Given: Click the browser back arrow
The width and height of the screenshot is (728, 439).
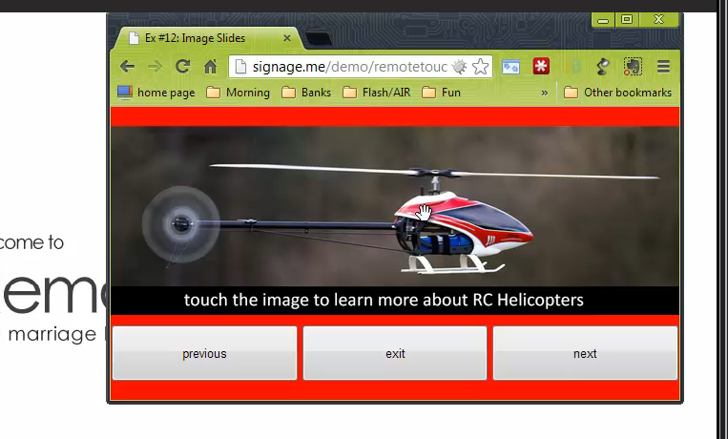Looking at the screenshot, I should [x=127, y=67].
